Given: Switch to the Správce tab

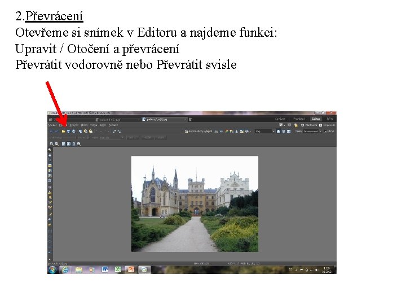Looking at the screenshot, I should tap(280, 119).
